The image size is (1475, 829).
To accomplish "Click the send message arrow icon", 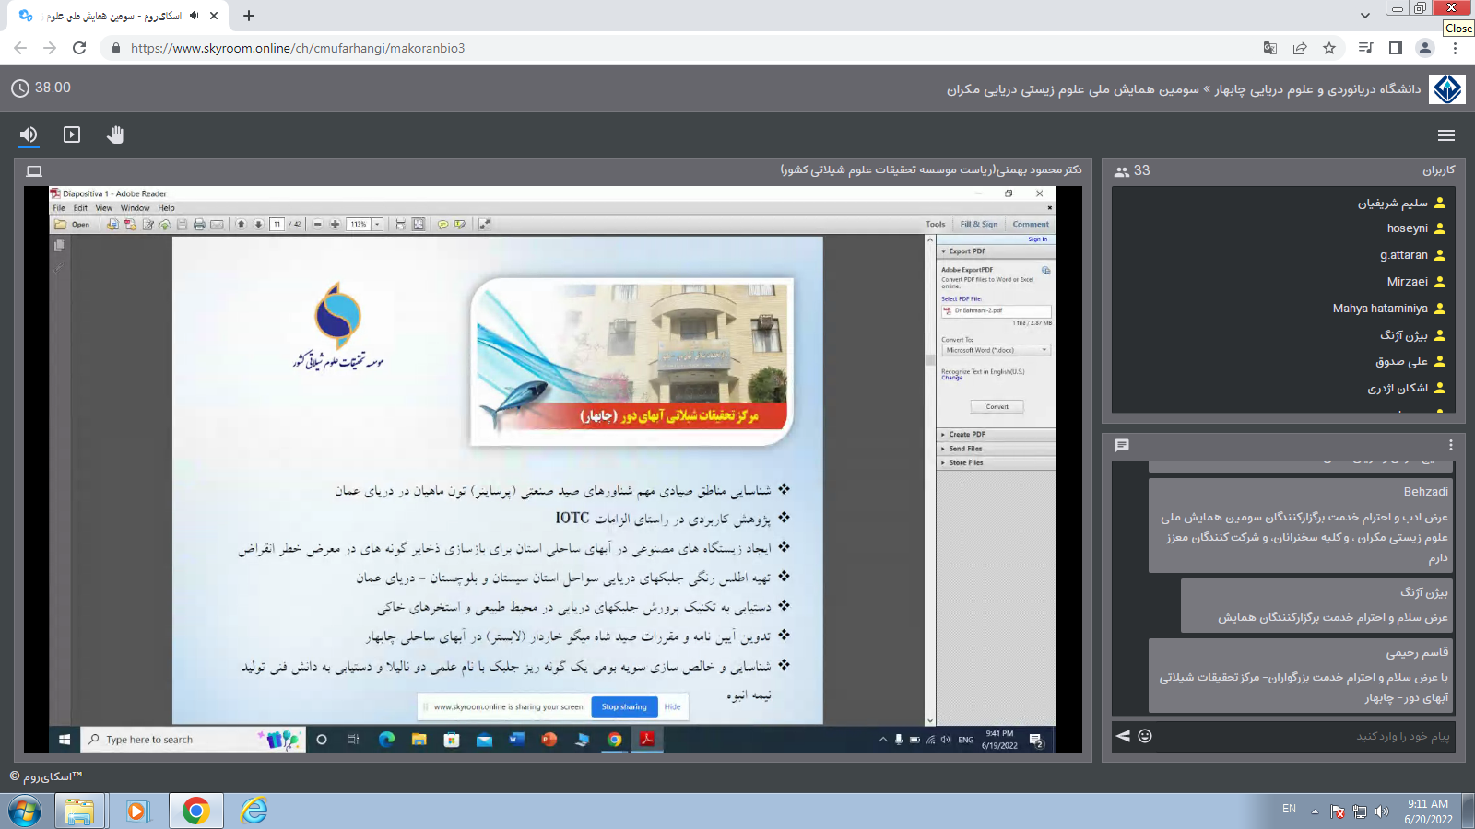I will coord(1123,736).
